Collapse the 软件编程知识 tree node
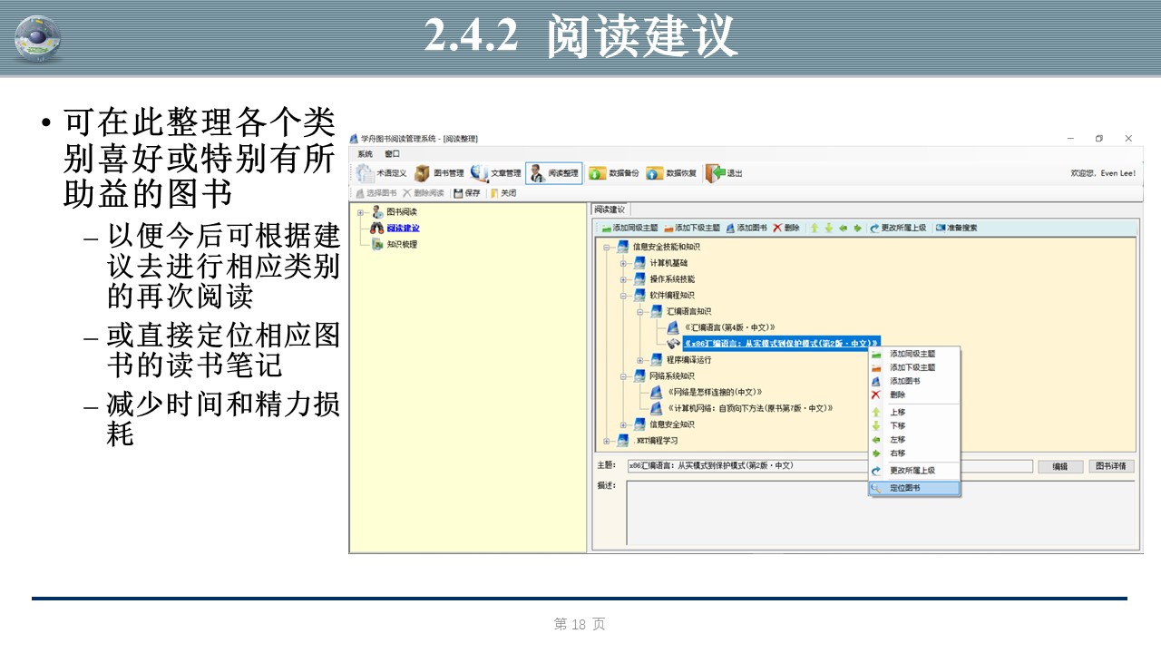The image size is (1161, 653). pos(623,296)
